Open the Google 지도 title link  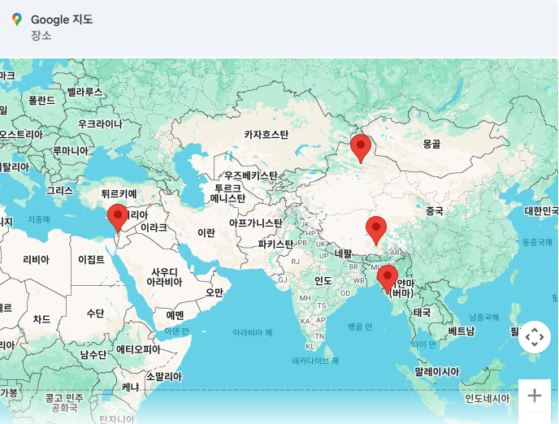click(62, 19)
